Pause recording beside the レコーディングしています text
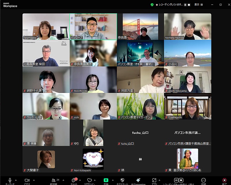Image resolution: width=231 pixels, height=185 pixels. [x=185, y=5]
